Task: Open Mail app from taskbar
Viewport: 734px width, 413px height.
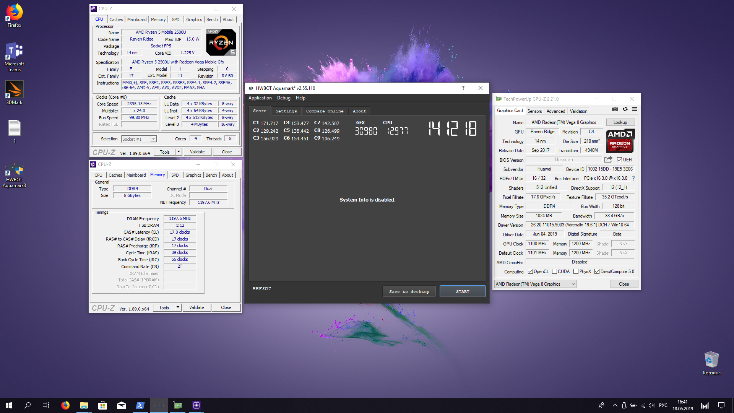Action: (121, 405)
